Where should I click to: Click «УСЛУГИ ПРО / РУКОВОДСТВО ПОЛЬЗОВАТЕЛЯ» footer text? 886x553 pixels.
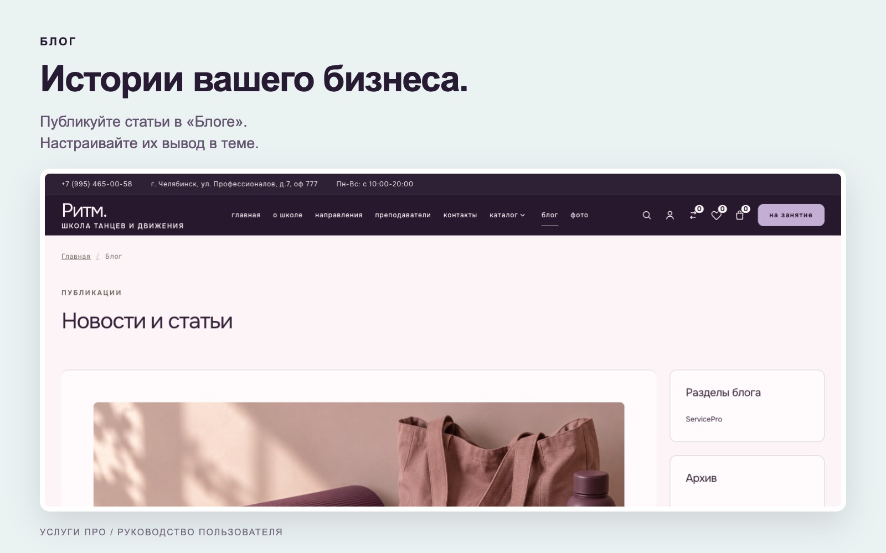tap(161, 532)
